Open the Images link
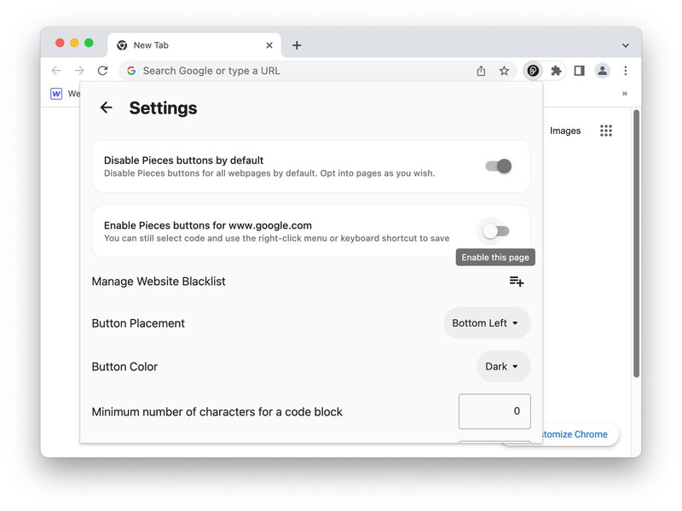682x511 pixels. (x=565, y=130)
